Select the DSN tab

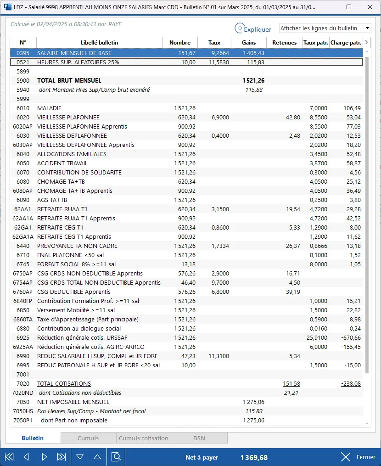199,438
